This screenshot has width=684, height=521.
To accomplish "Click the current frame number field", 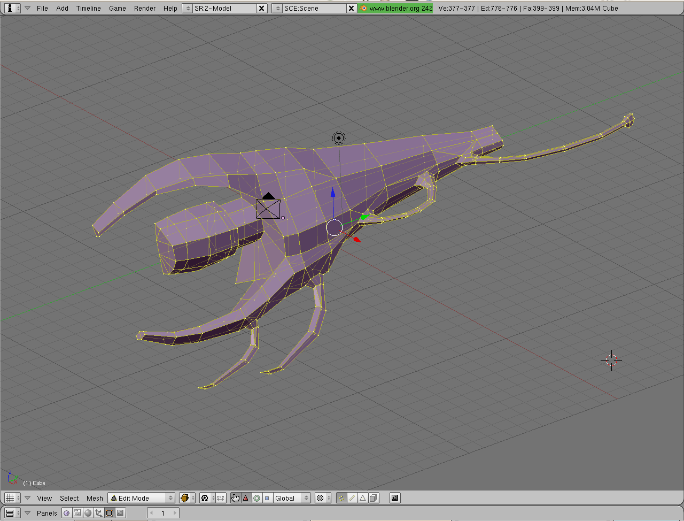I will [163, 513].
